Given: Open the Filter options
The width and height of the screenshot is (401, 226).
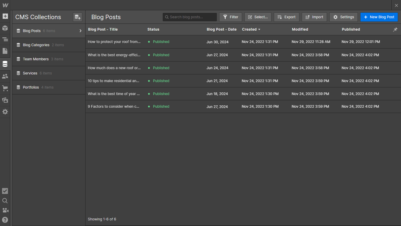Looking at the screenshot, I should point(231,17).
